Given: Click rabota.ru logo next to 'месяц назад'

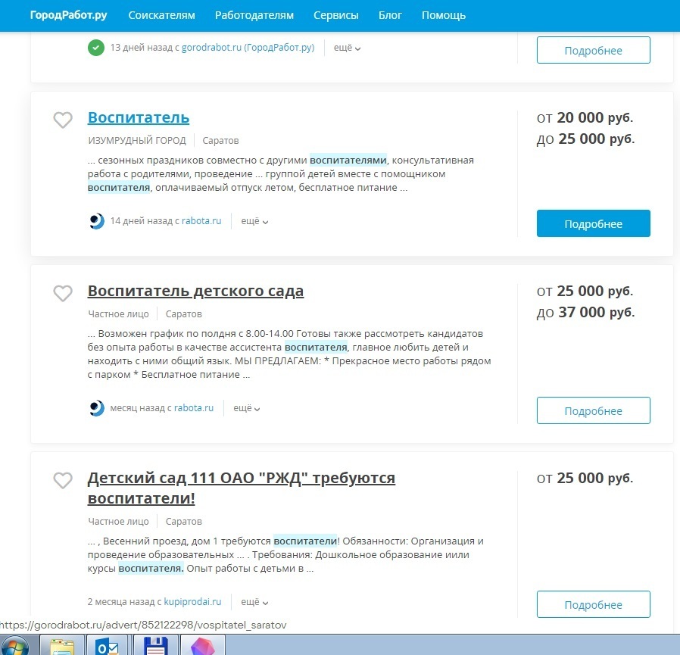Looking at the screenshot, I should (x=96, y=408).
